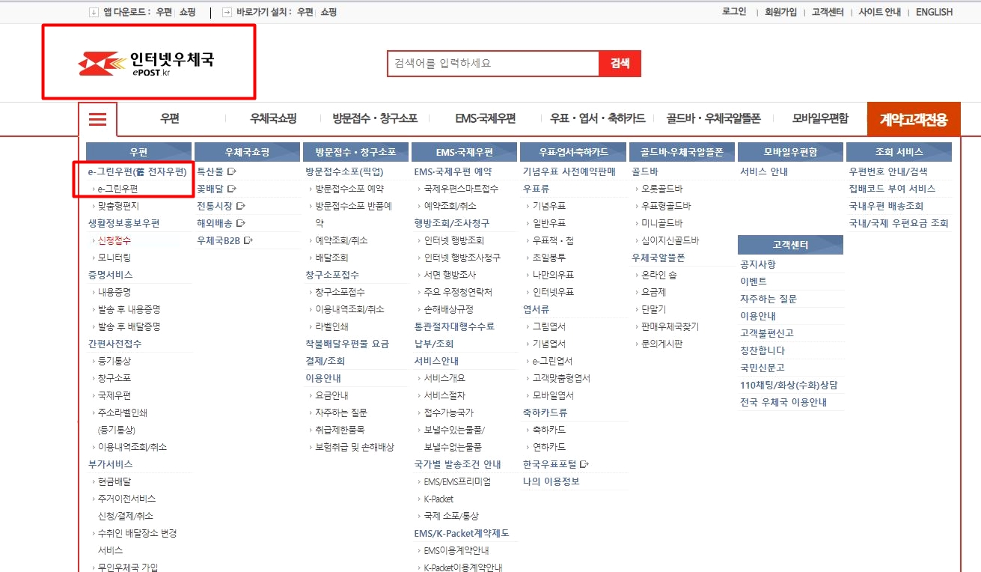Open 방문접수·창구소포 main menu

pos(375,119)
